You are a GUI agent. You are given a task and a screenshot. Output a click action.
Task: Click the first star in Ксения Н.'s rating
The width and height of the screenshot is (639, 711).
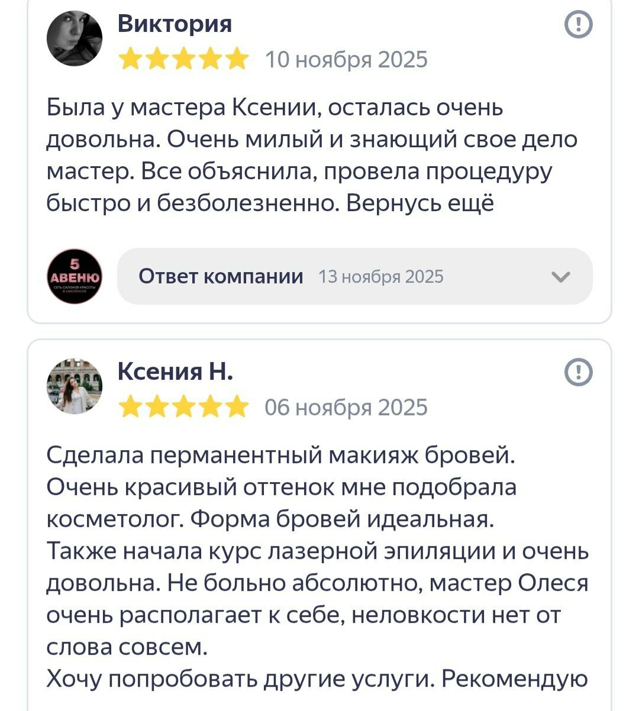pos(131,408)
